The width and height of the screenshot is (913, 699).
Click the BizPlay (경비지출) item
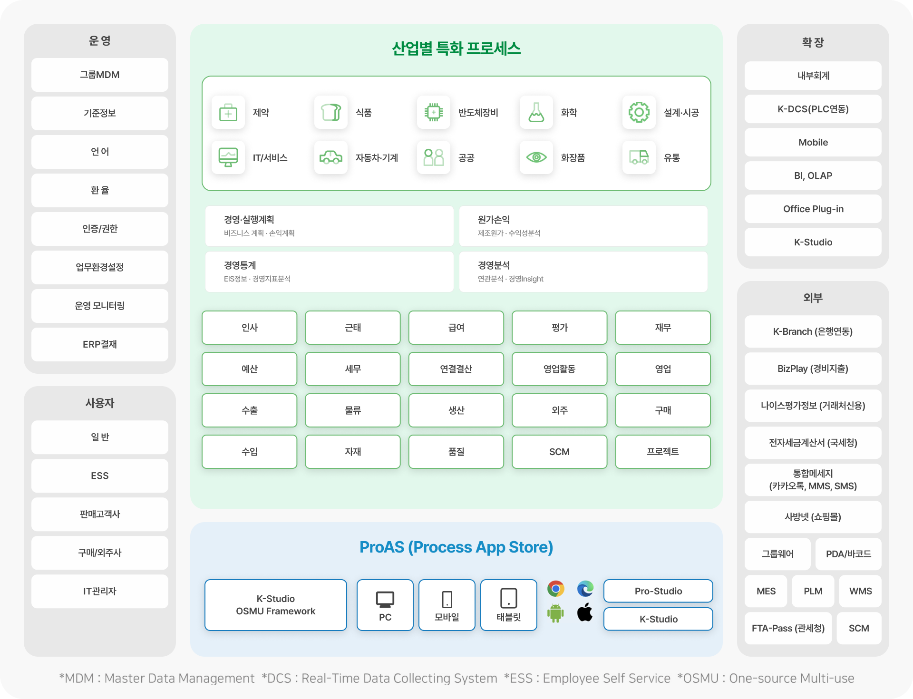(x=813, y=369)
